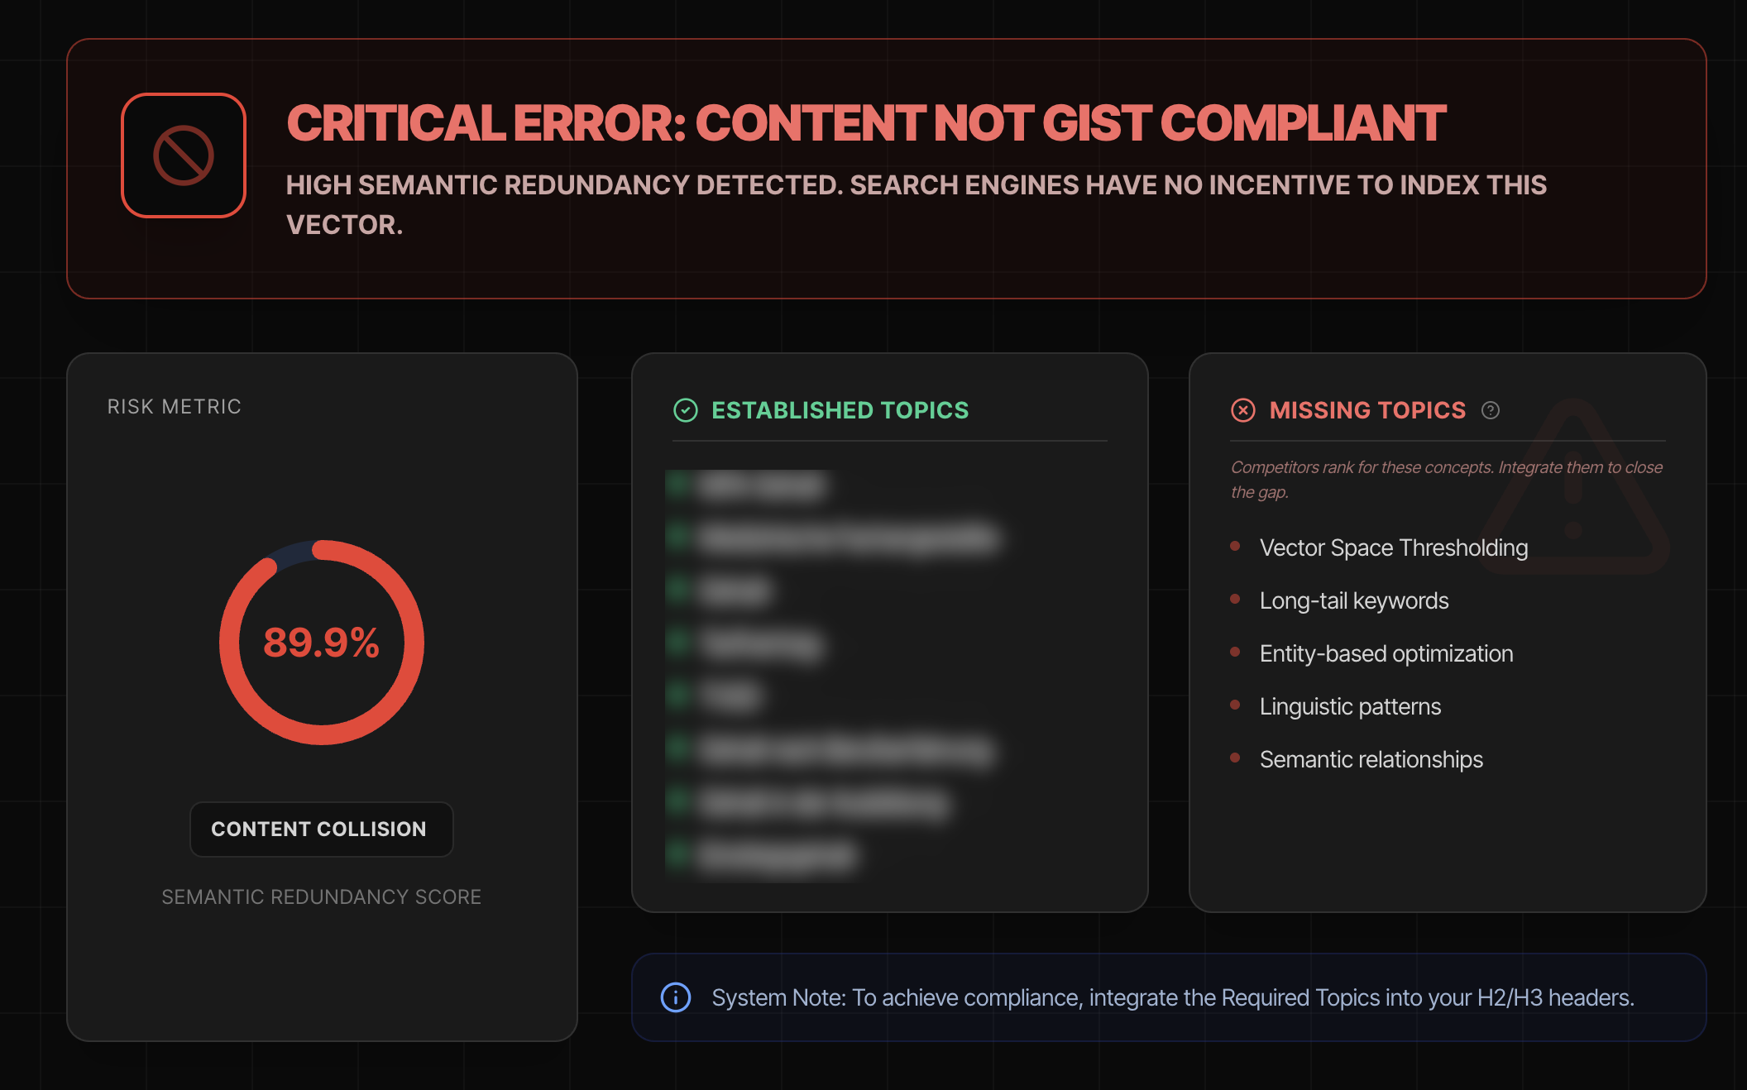Select the Long-tail keywords topic
Viewport: 1747px width, 1090px height.
tap(1353, 600)
